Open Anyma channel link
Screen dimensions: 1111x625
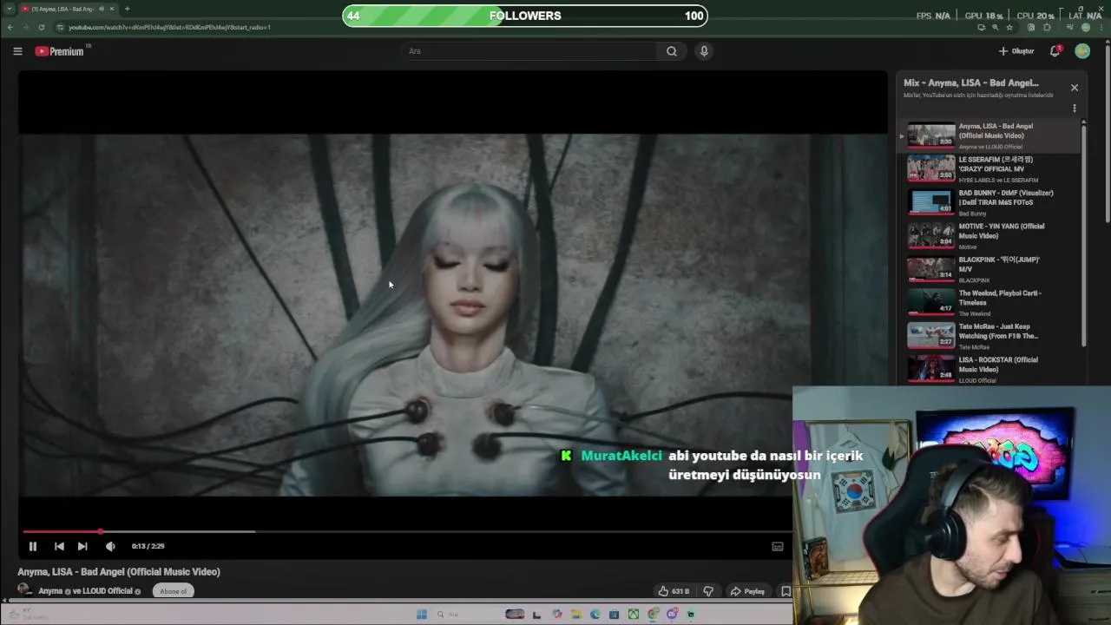click(50, 591)
